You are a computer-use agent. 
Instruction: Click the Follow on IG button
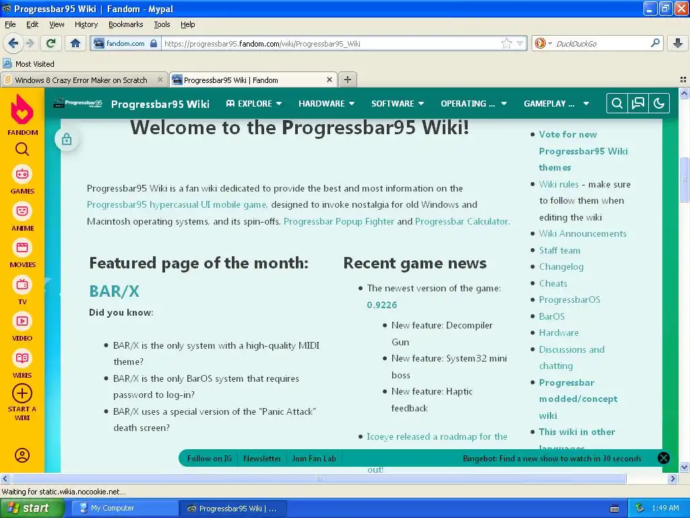(x=210, y=458)
